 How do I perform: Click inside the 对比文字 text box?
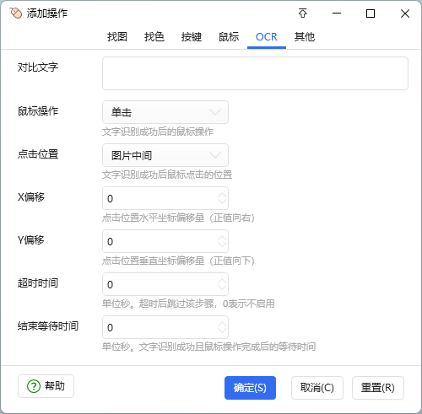pyautogui.click(x=255, y=73)
